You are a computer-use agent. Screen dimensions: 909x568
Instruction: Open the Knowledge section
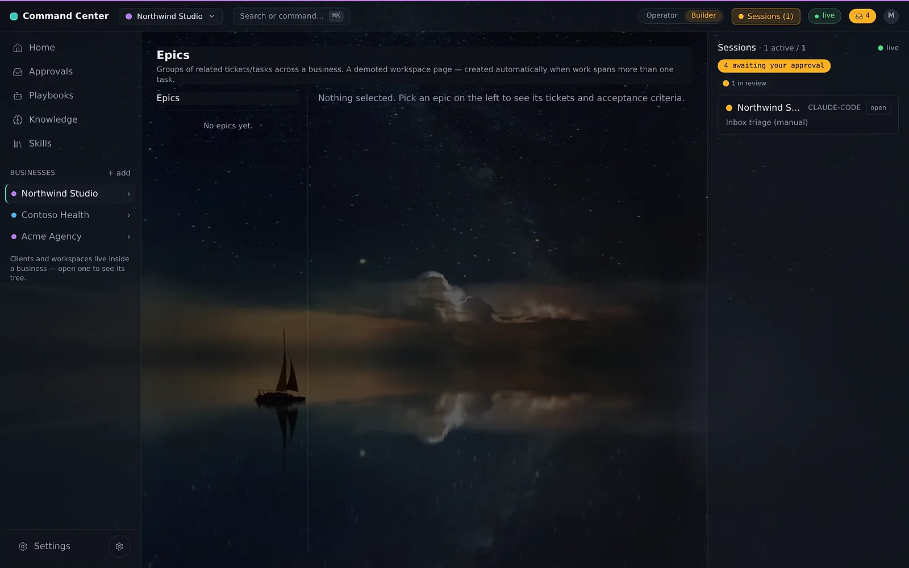tap(70, 119)
